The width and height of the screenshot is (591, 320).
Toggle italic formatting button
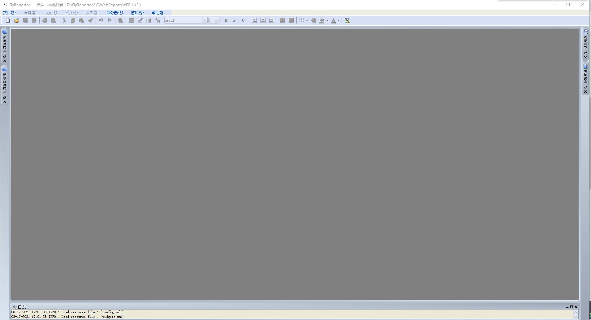pos(235,20)
